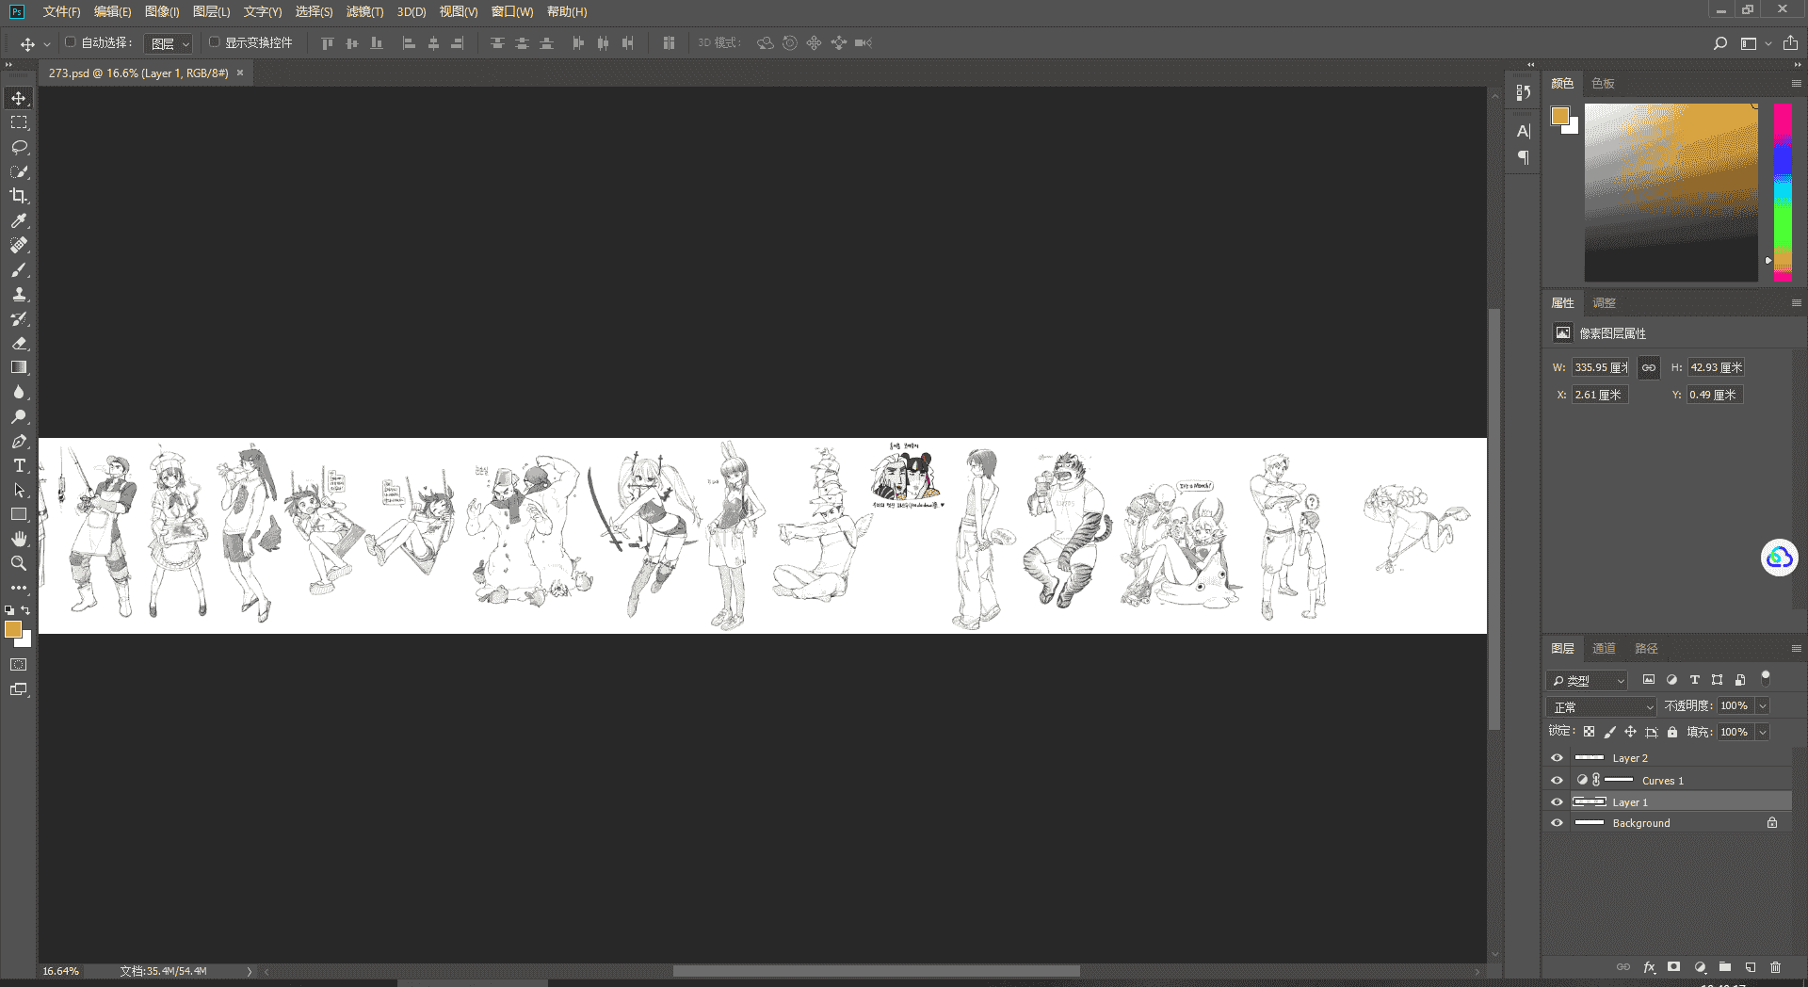Viewport: 1808px width, 987px height.
Task: Enable the 自动选择 checkbox
Action: coord(70,42)
